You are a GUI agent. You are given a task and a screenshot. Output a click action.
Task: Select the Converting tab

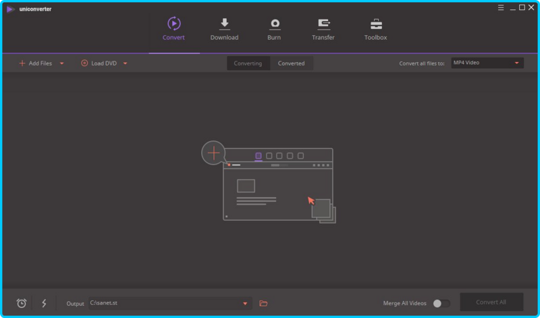click(248, 63)
